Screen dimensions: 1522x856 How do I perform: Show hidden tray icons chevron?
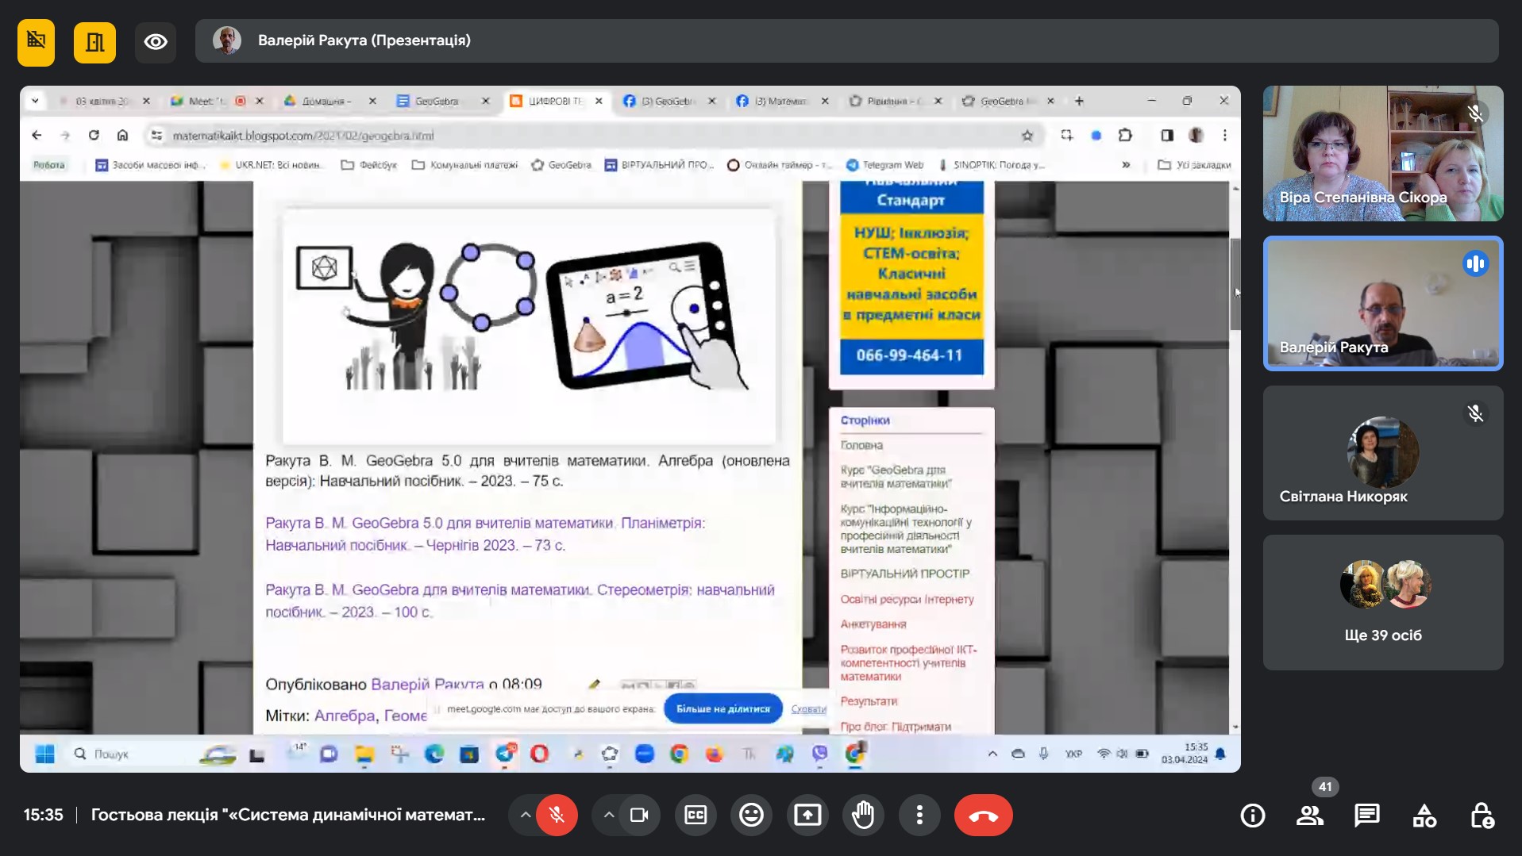pos(992,754)
